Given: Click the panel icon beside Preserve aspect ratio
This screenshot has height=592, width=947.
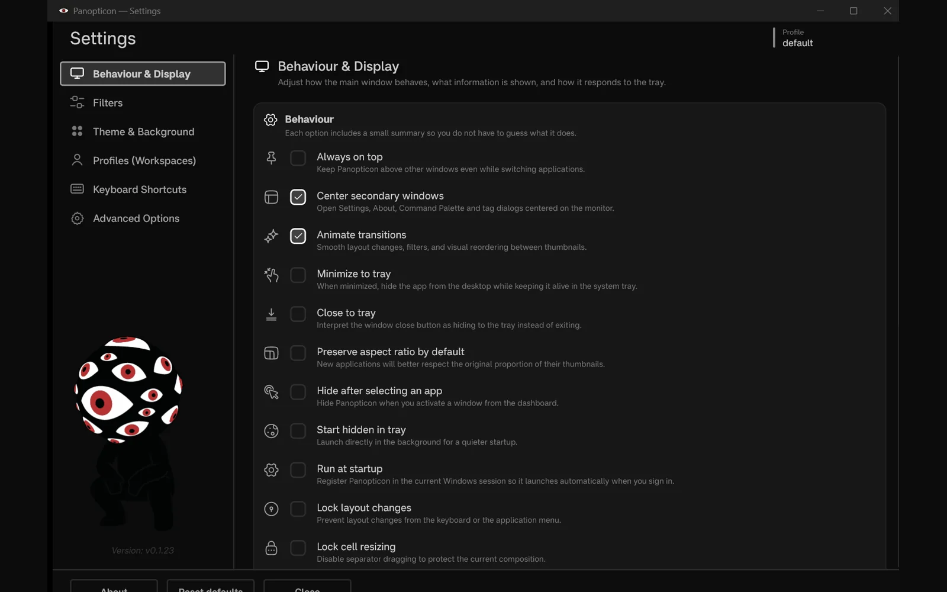Looking at the screenshot, I should click(271, 353).
